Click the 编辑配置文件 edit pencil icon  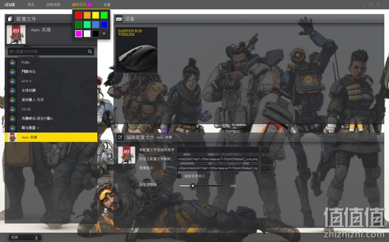pyautogui.click(x=120, y=137)
